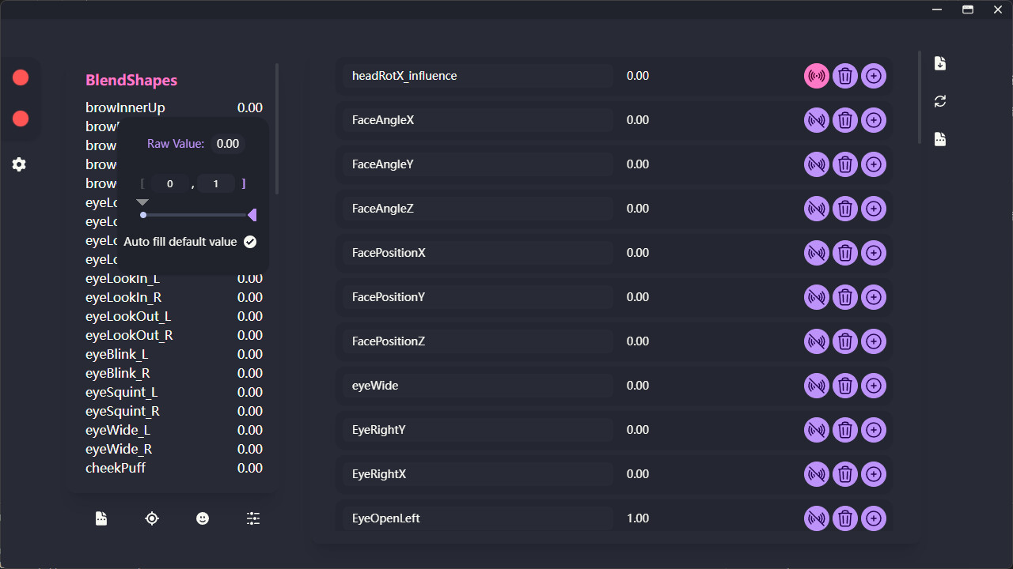The width and height of the screenshot is (1013, 569).
Task: Enable Auto fill default value
Action: 249,241
